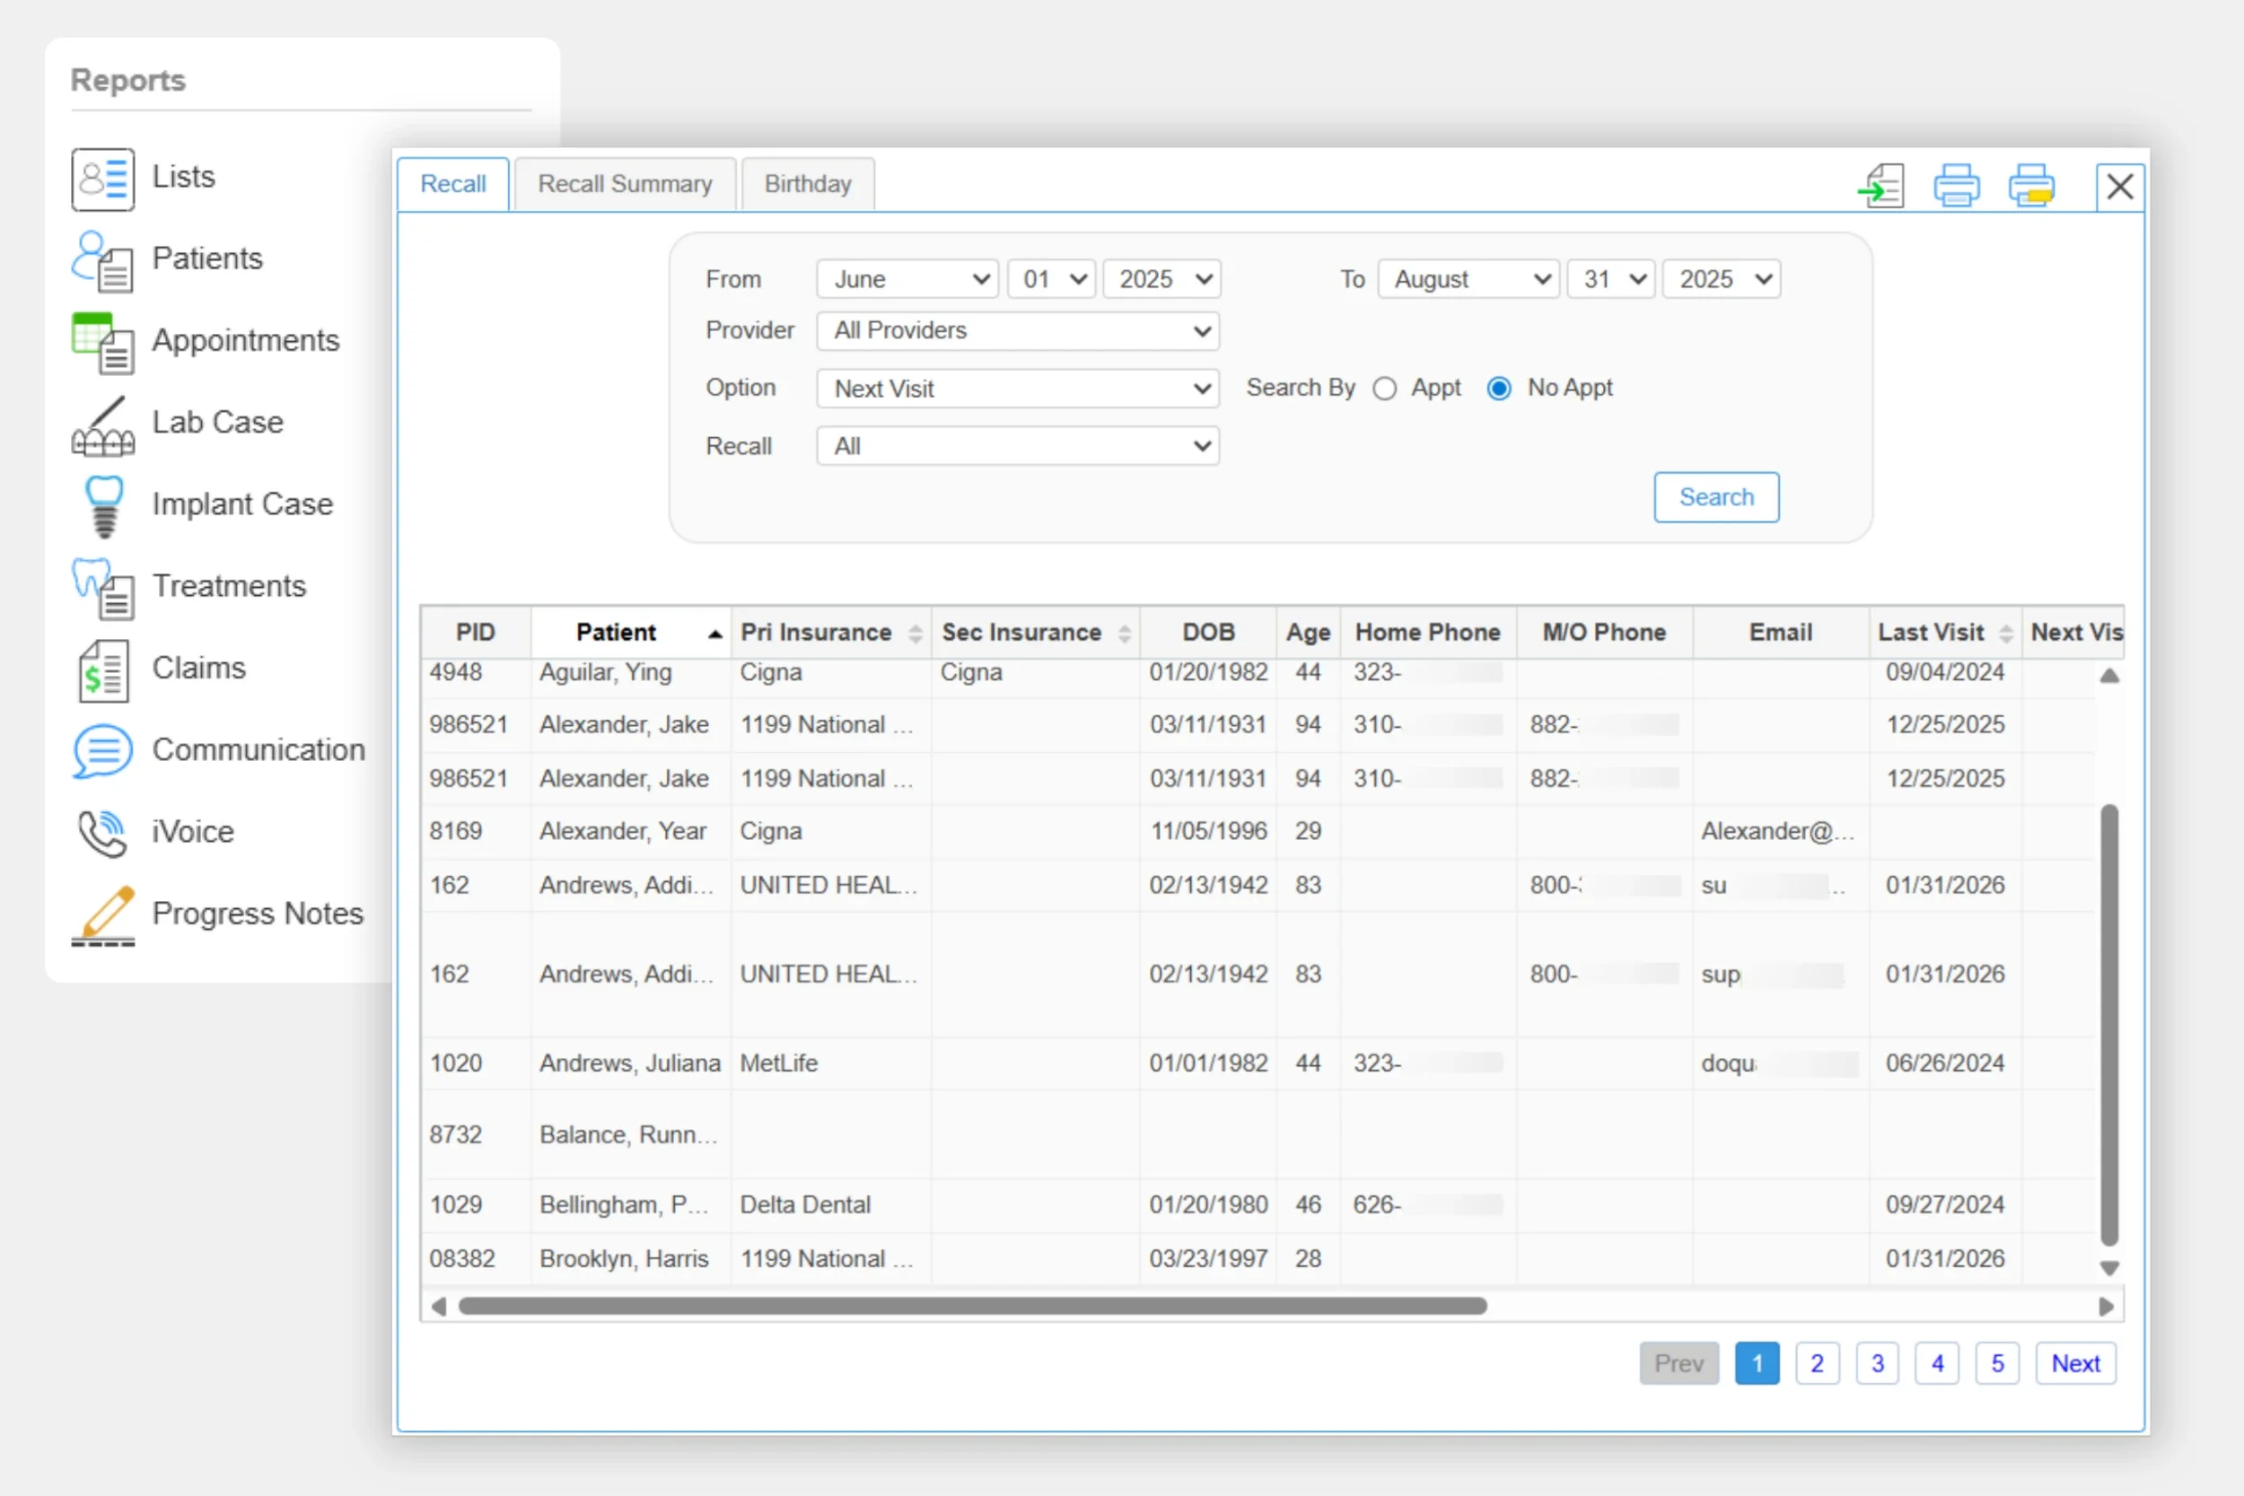Open the From month June dropdown
The width and height of the screenshot is (2244, 1496).
pos(907,279)
